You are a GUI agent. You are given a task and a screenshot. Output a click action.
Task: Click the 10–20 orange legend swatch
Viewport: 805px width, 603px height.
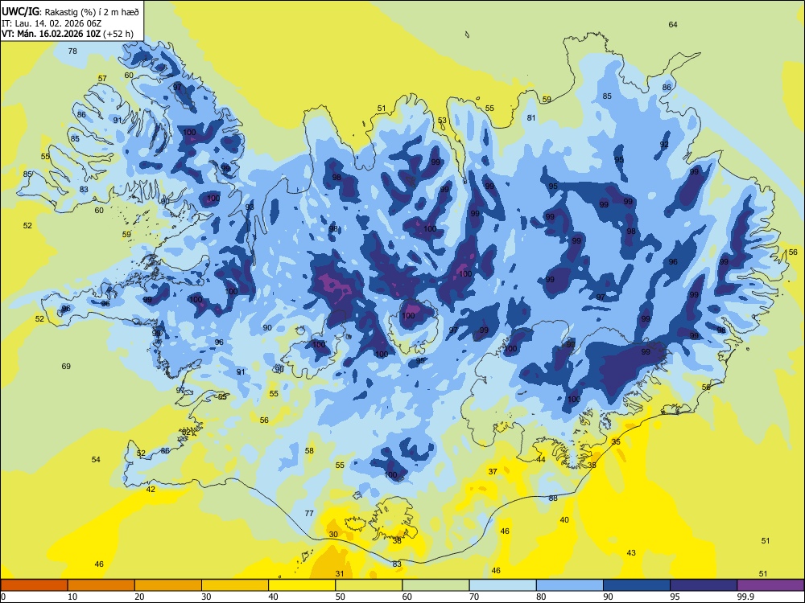click(x=101, y=585)
